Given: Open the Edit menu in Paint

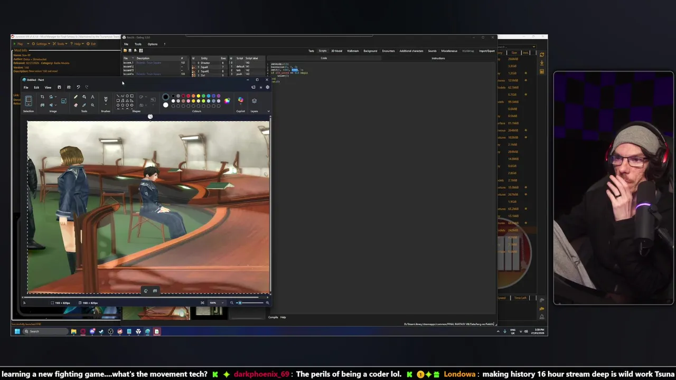Looking at the screenshot, I should 36,88.
